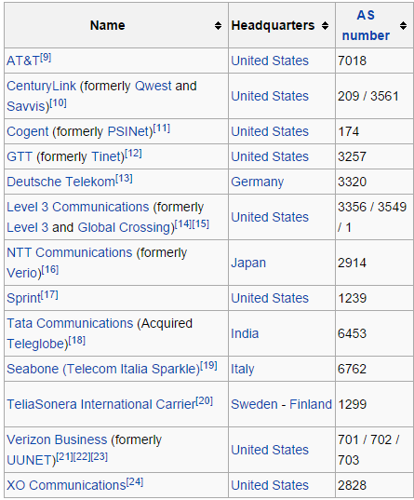414x500 pixels.
Task: Open the AS number header link
Action: (x=366, y=25)
